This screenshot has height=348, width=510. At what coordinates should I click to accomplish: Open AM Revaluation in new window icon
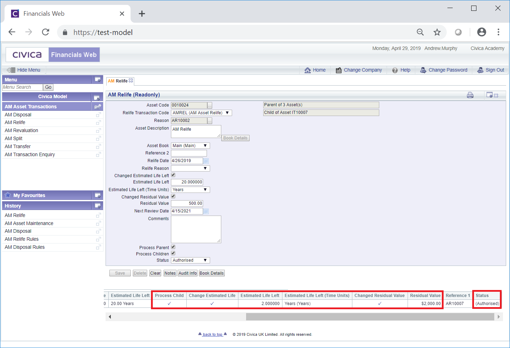coord(99,131)
